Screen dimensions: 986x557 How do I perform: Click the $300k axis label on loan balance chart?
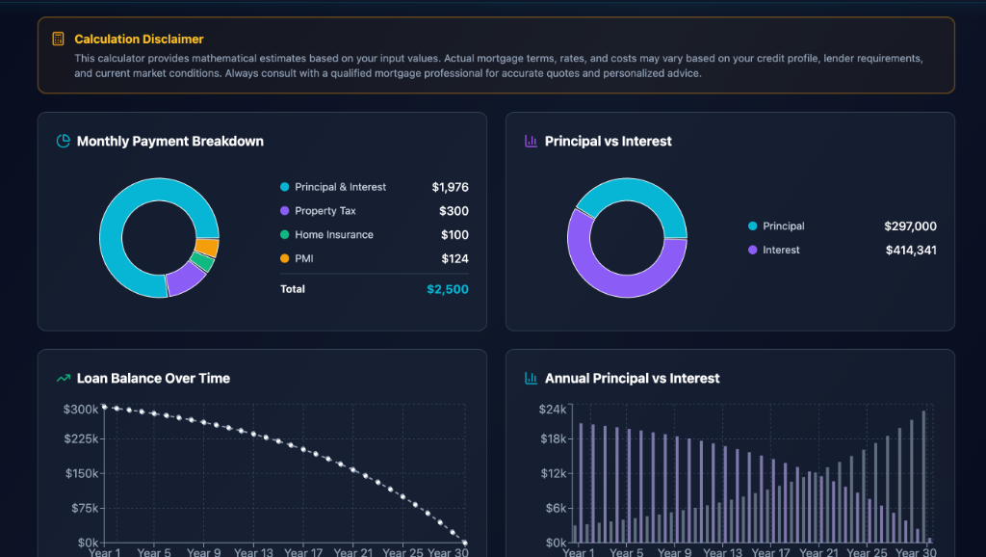[81, 410]
